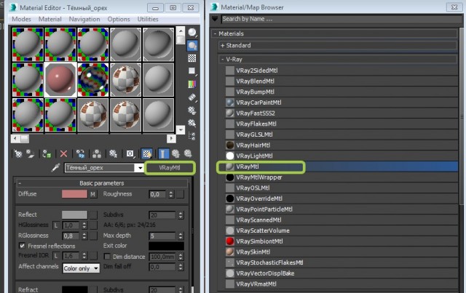The height and width of the screenshot is (293, 466).
Task: Collapse the Materials group
Action: click(215, 34)
